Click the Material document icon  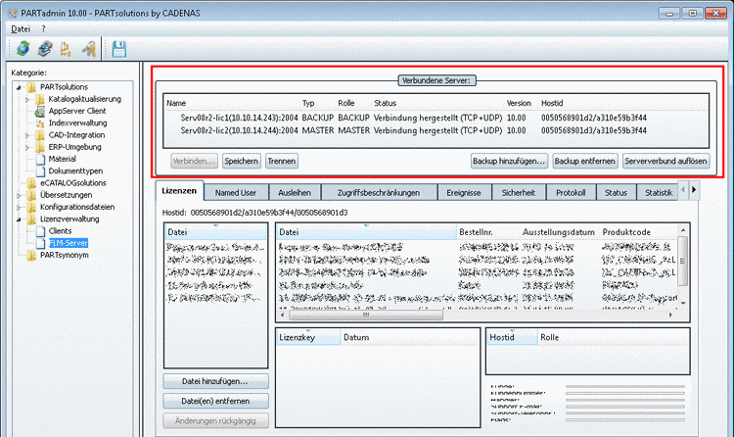coord(41,159)
